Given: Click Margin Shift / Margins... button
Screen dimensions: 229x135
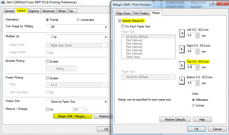Looking at the screenshot, I should [73, 116].
